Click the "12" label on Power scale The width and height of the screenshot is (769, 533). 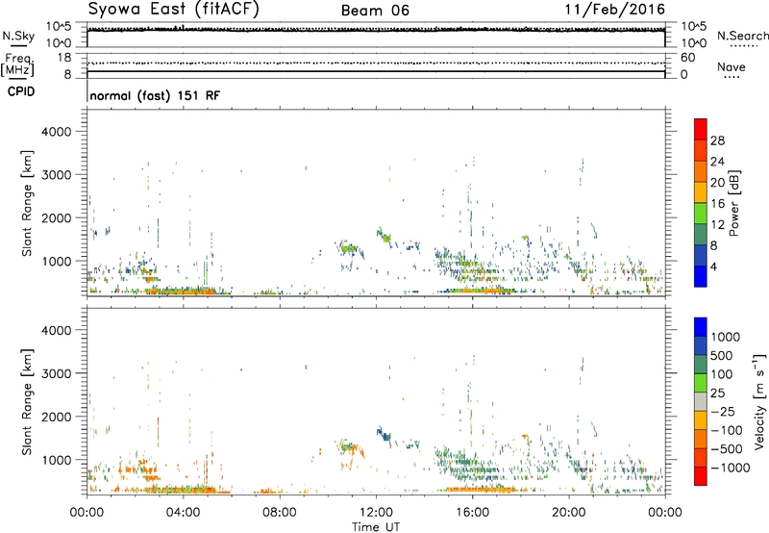coord(717,225)
